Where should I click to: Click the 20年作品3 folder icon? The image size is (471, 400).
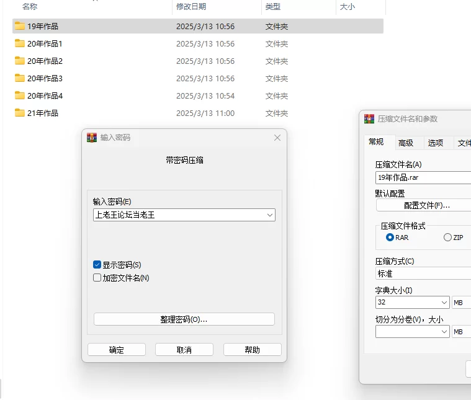[x=20, y=78]
